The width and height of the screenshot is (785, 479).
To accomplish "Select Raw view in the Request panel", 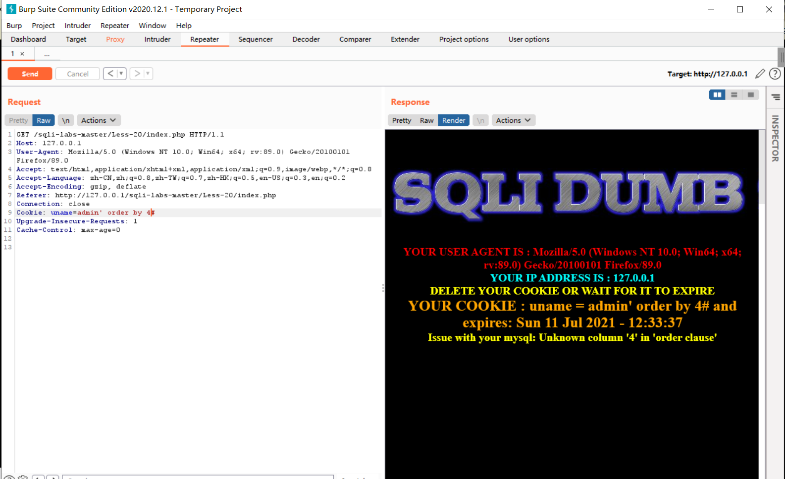I will click(44, 120).
